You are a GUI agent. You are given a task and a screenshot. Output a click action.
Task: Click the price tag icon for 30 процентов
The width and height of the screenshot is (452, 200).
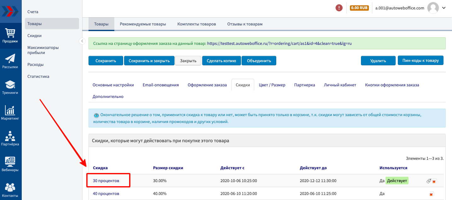429,181
